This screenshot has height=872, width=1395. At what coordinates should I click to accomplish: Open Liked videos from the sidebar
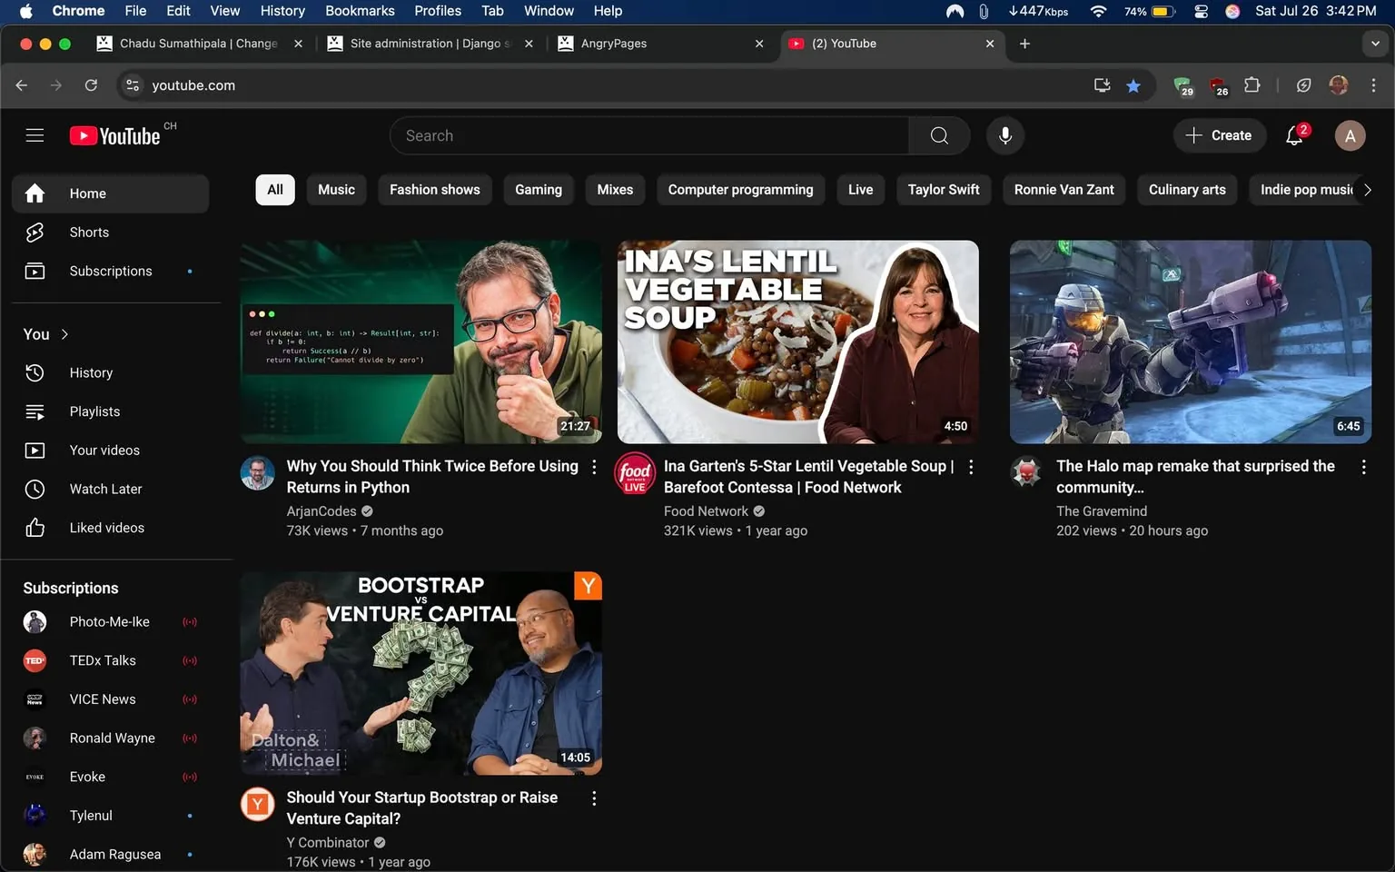pyautogui.click(x=106, y=527)
